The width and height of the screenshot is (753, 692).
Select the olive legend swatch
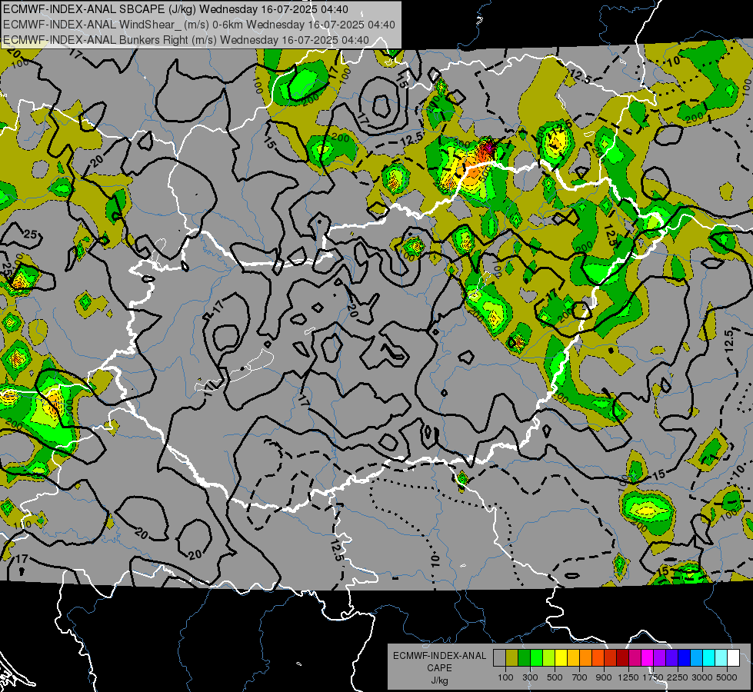512,657
